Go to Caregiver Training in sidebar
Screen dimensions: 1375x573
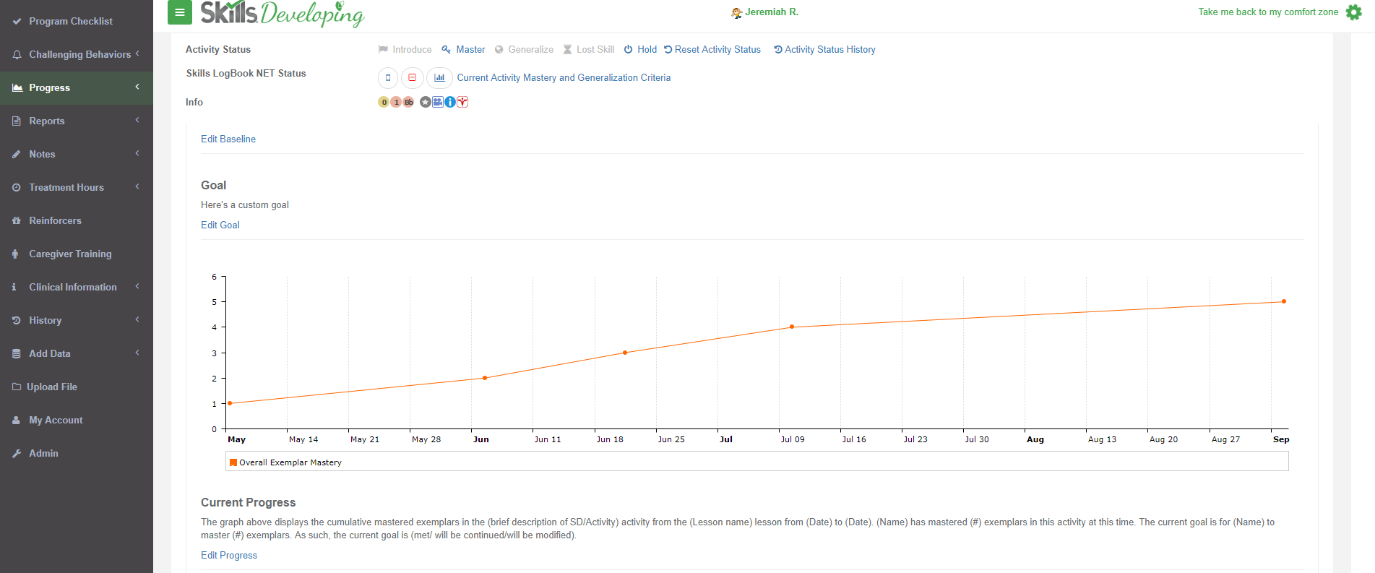point(70,254)
